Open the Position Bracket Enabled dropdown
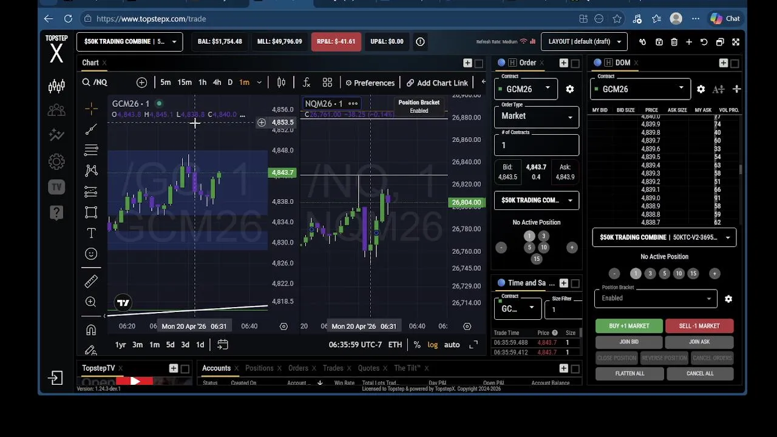Screen dimensions: 777x437 (x=656, y=298)
